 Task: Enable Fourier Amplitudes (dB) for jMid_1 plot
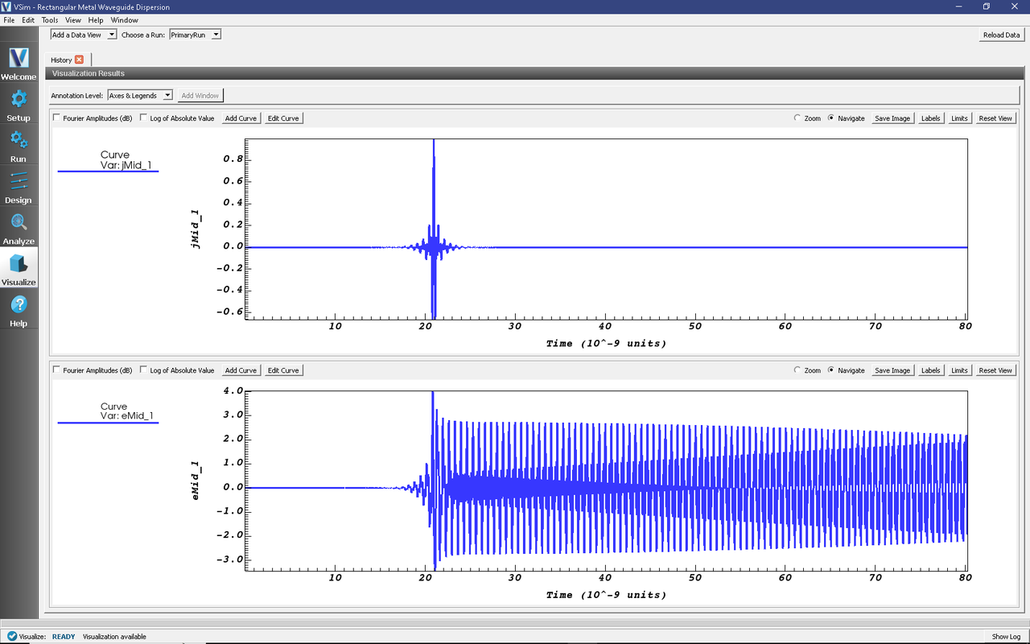pos(56,118)
